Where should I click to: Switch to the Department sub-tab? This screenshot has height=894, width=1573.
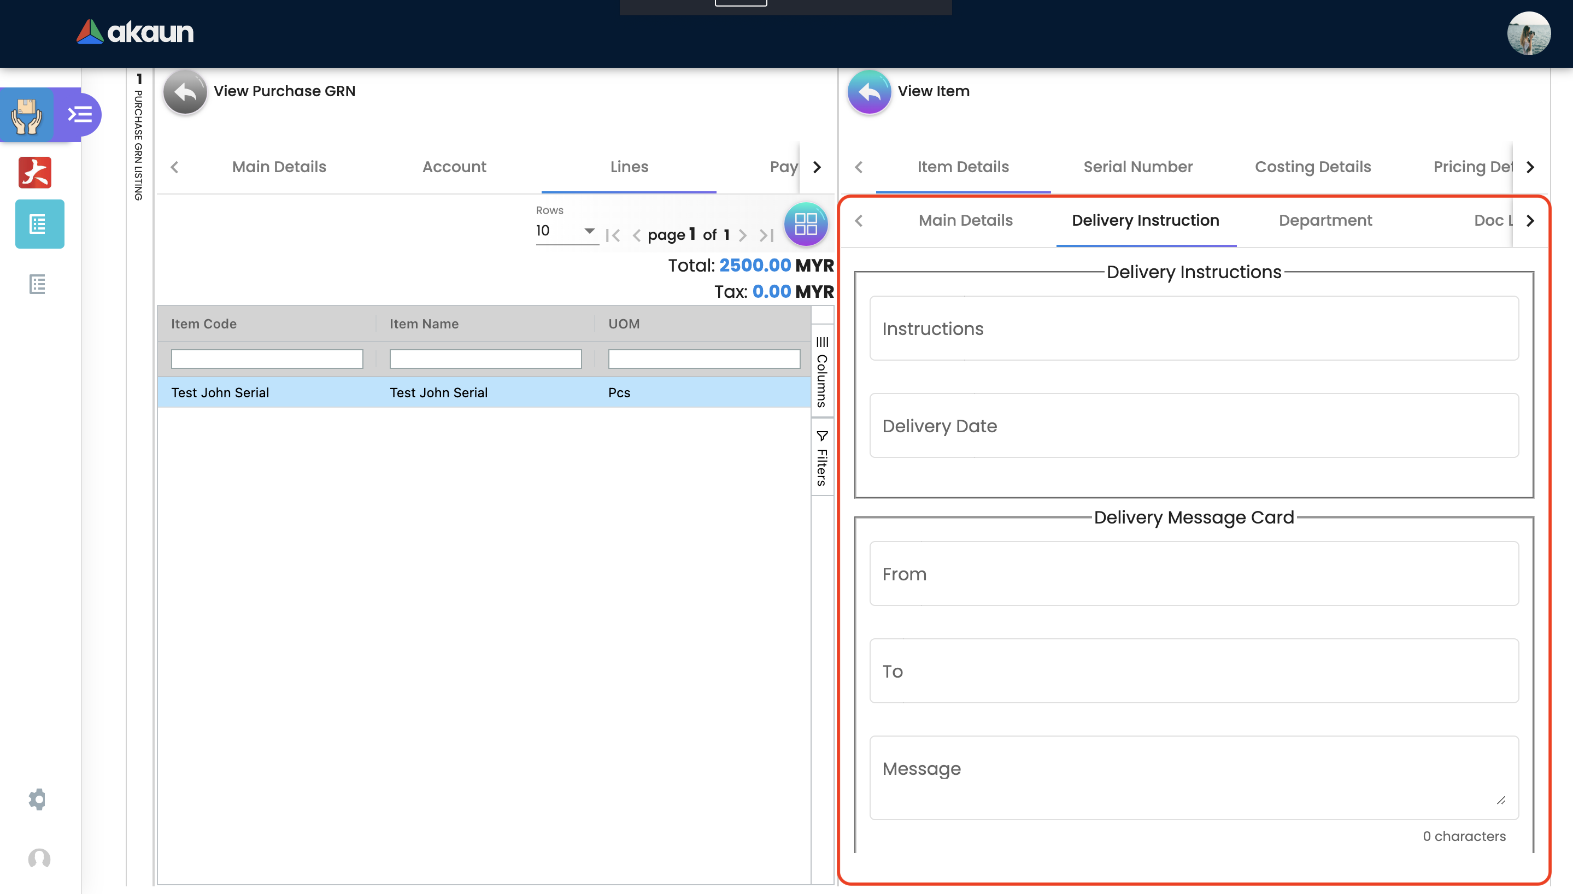coord(1324,220)
